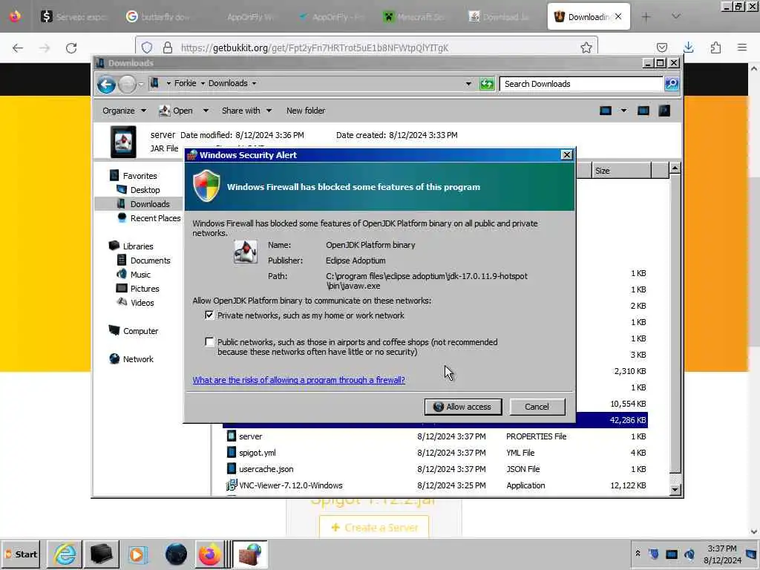Select Network in navigation pane
Screen dimensions: 760x570
137,359
